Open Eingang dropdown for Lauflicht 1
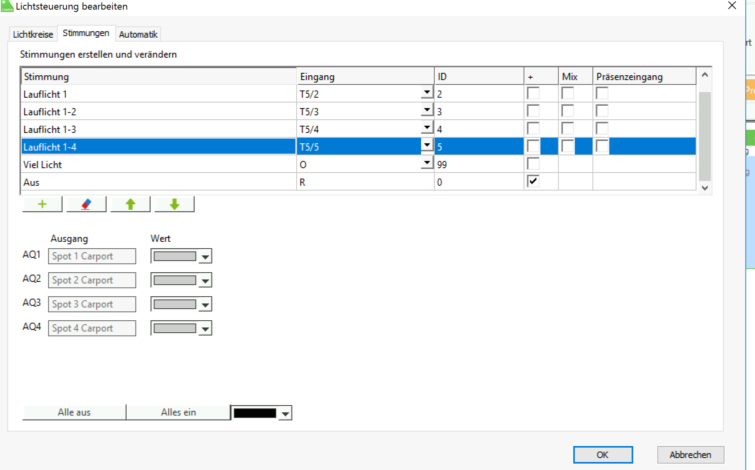The height and width of the screenshot is (470, 755). (427, 93)
